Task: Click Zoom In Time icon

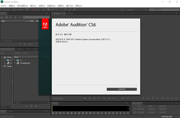Action: (153, 98)
